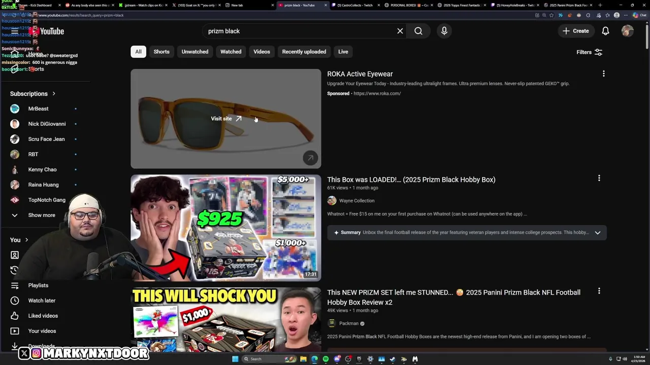Screen dimensions: 650x365
Task: Open This Box was LOADED video title
Action: (411, 179)
